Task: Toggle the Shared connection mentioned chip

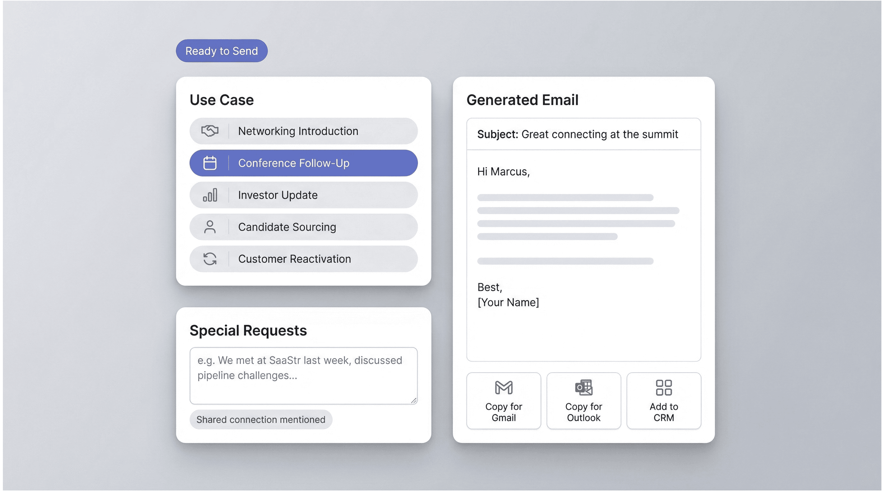Action: click(261, 419)
